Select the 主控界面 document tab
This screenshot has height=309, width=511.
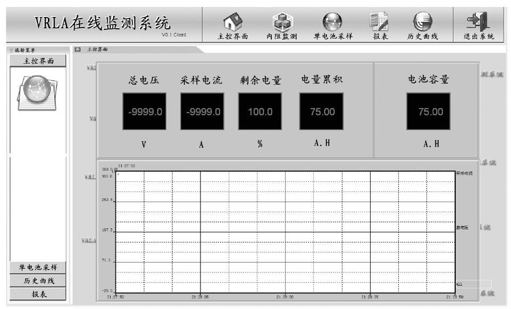pos(97,49)
